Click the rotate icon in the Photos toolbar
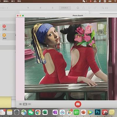This screenshot has height=117, width=117. [95, 8]
